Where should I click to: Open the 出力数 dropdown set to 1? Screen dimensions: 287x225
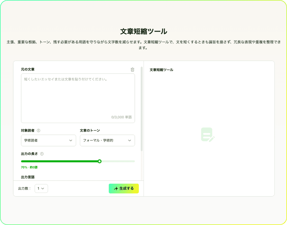41,188
